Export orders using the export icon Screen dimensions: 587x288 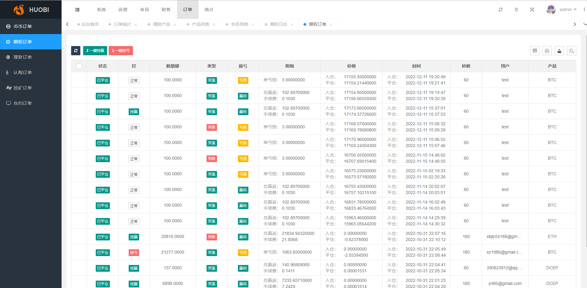pos(559,51)
